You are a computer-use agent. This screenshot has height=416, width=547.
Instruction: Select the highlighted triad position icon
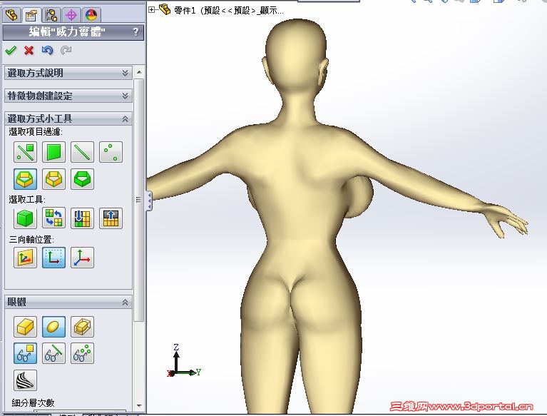click(53, 258)
